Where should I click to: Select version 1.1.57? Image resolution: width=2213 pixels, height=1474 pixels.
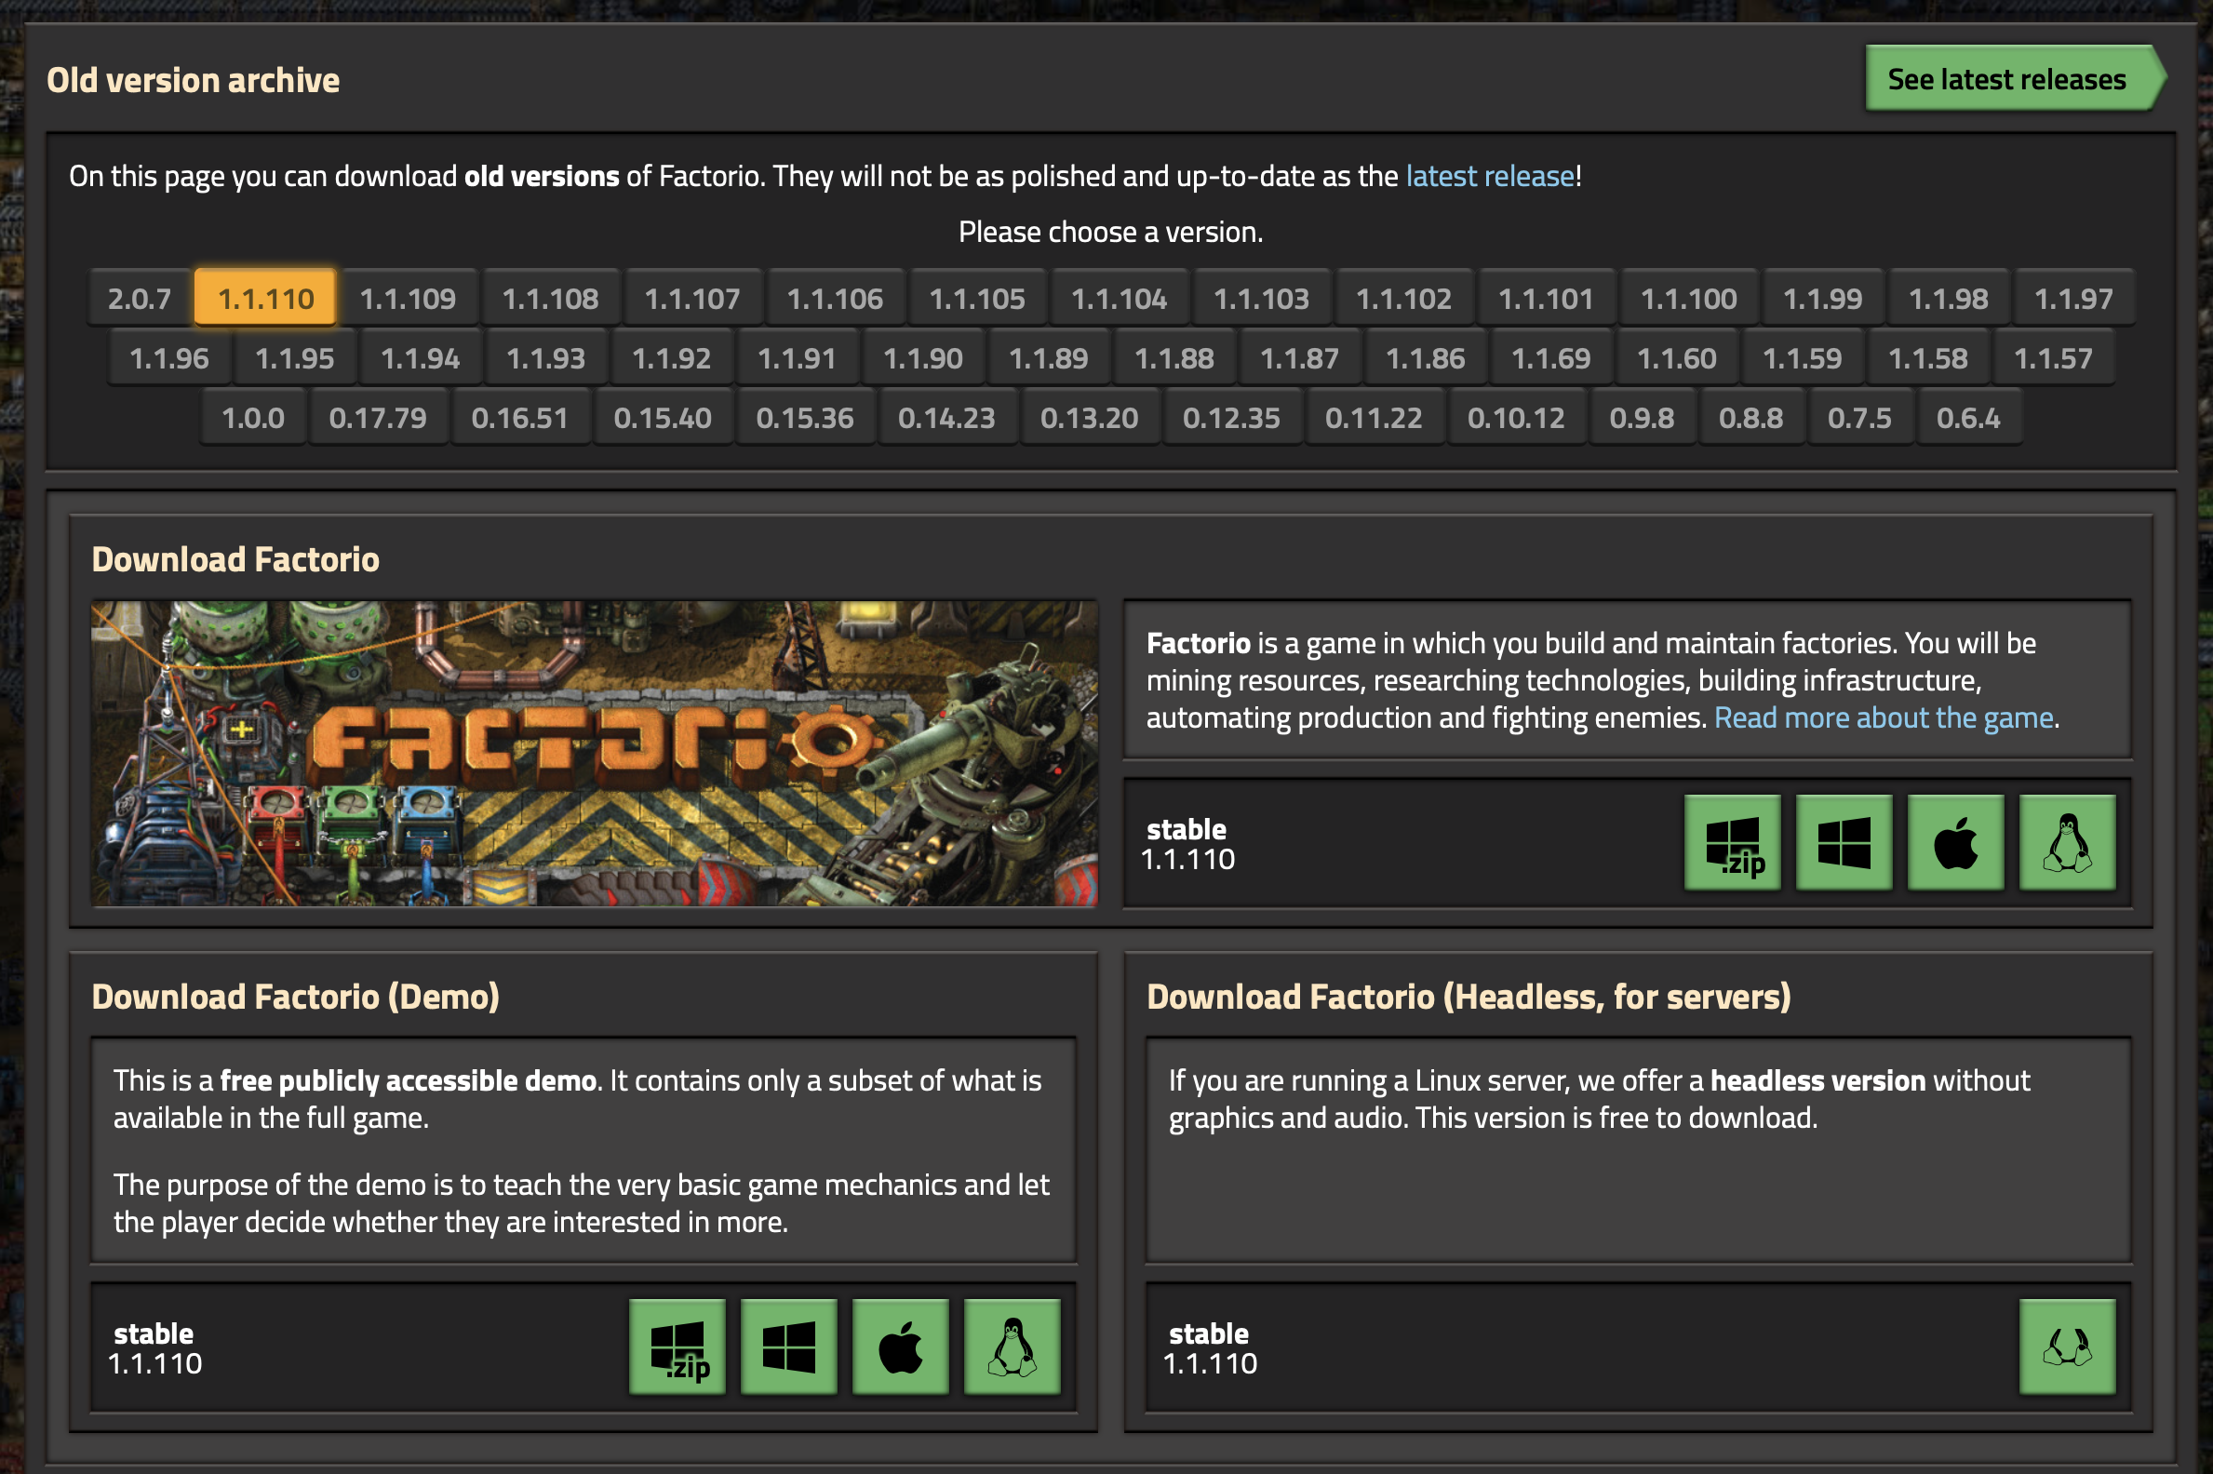pyautogui.click(x=2053, y=357)
